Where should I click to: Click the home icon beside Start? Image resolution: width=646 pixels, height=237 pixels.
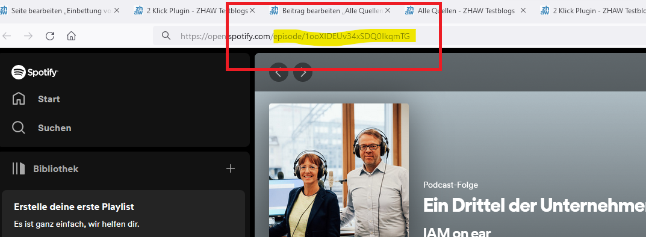[x=19, y=99]
